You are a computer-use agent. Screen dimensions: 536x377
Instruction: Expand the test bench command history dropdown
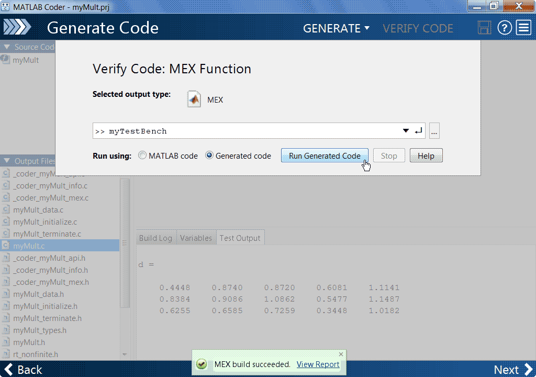pyautogui.click(x=406, y=131)
